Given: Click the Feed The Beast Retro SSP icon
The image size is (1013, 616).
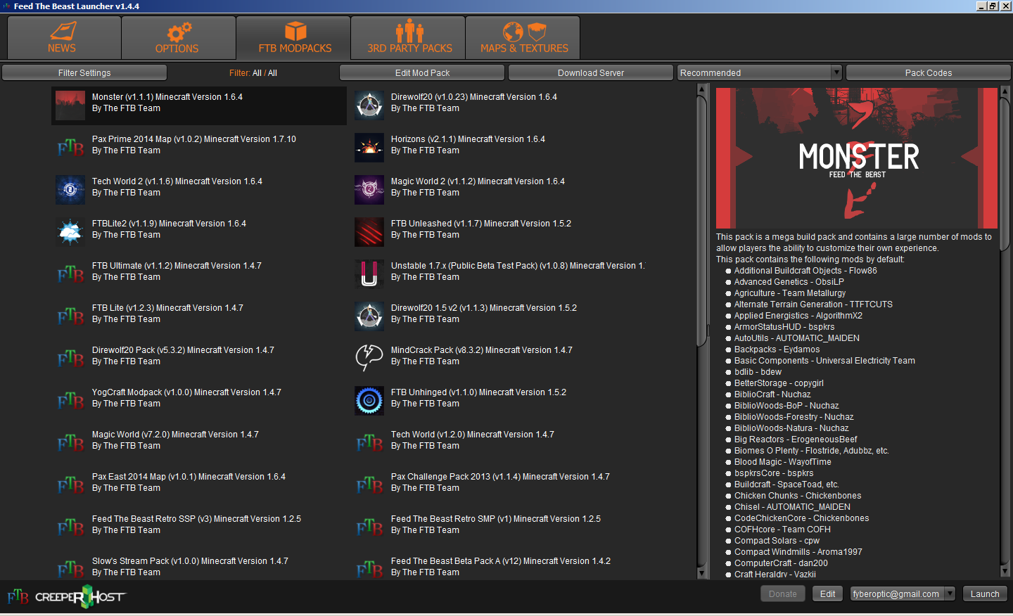Looking at the screenshot, I should pyautogui.click(x=70, y=527).
